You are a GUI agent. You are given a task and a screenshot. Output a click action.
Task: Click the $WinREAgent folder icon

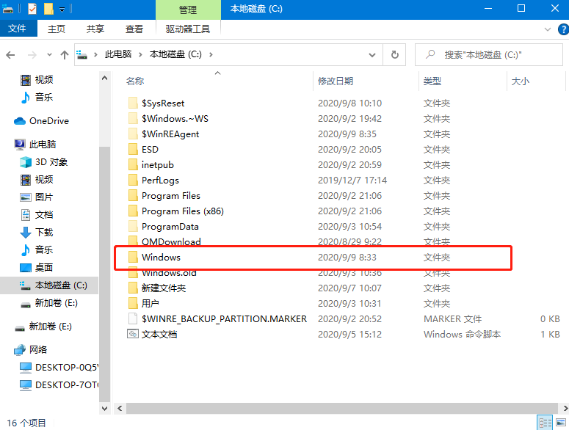133,134
